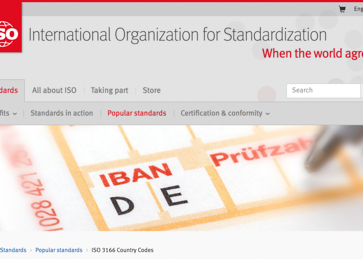Viewport: 363px width, 259px height.
Task: Click the breadcrumb arrow after Popular standards
Action: [x=87, y=250]
